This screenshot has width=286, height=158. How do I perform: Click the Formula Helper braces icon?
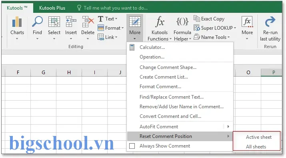182,21
